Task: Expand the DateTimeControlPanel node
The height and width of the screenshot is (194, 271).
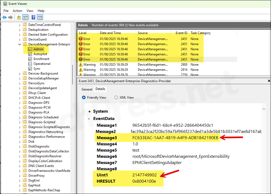Action: 19,25
